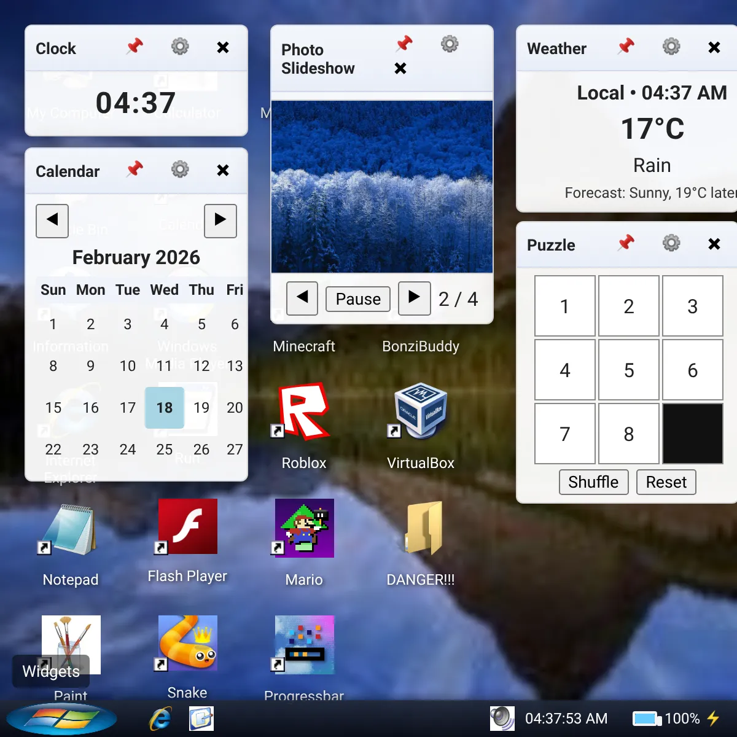Reset the Puzzle widget
Screen dimensions: 737x737
point(666,482)
